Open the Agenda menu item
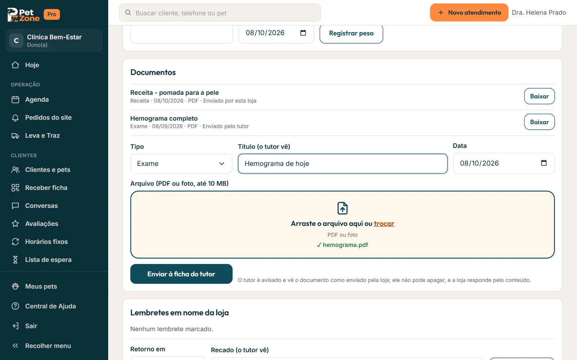Screen dimensions: 577x360 [x=54, y=99]
